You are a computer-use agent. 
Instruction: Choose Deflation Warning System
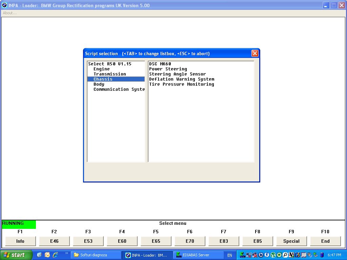pyautogui.click(x=181, y=79)
